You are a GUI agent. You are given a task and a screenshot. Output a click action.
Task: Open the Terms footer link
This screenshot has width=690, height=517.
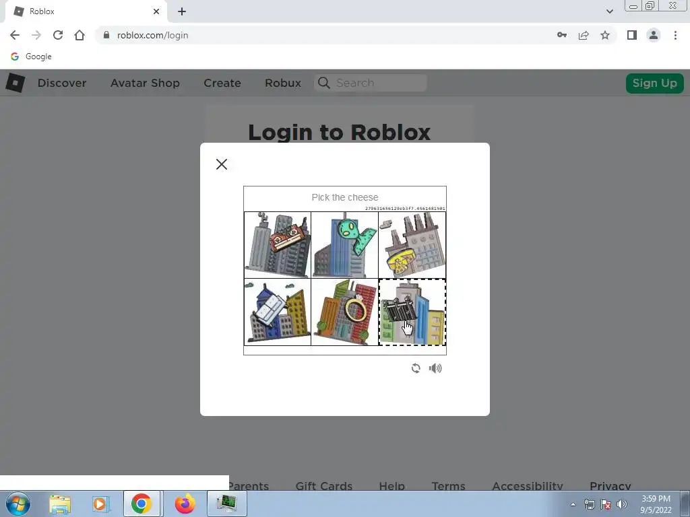448,485
